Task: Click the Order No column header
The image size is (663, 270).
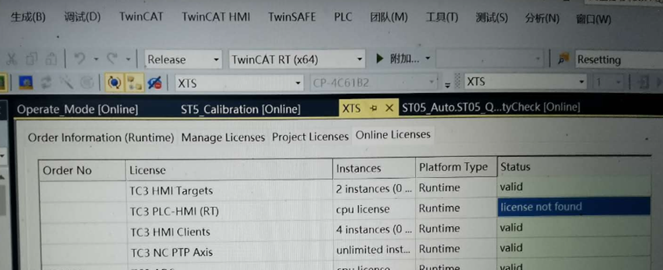Action: pyautogui.click(x=83, y=170)
